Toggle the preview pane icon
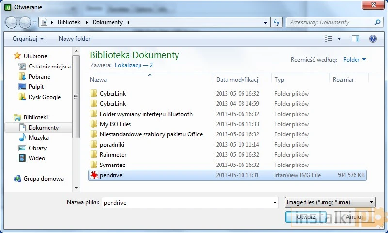This screenshot has height=233, width=388. point(356,39)
